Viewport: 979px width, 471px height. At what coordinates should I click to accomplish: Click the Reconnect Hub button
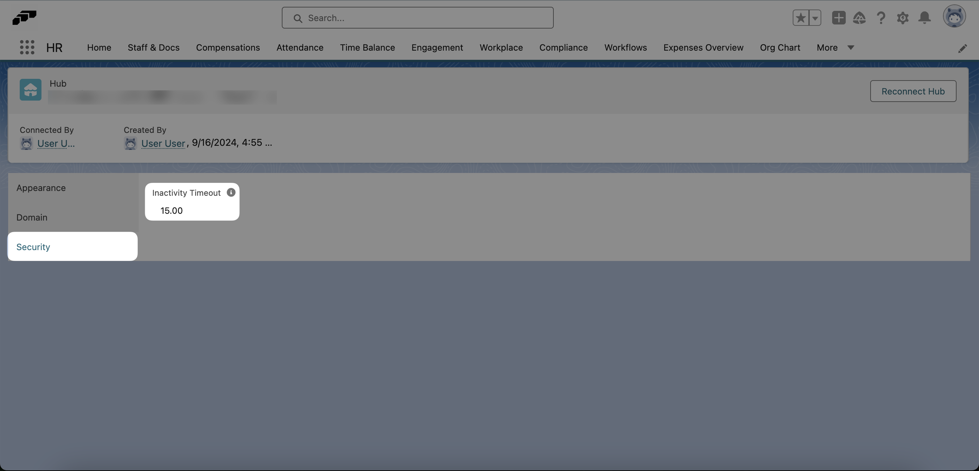click(x=913, y=91)
